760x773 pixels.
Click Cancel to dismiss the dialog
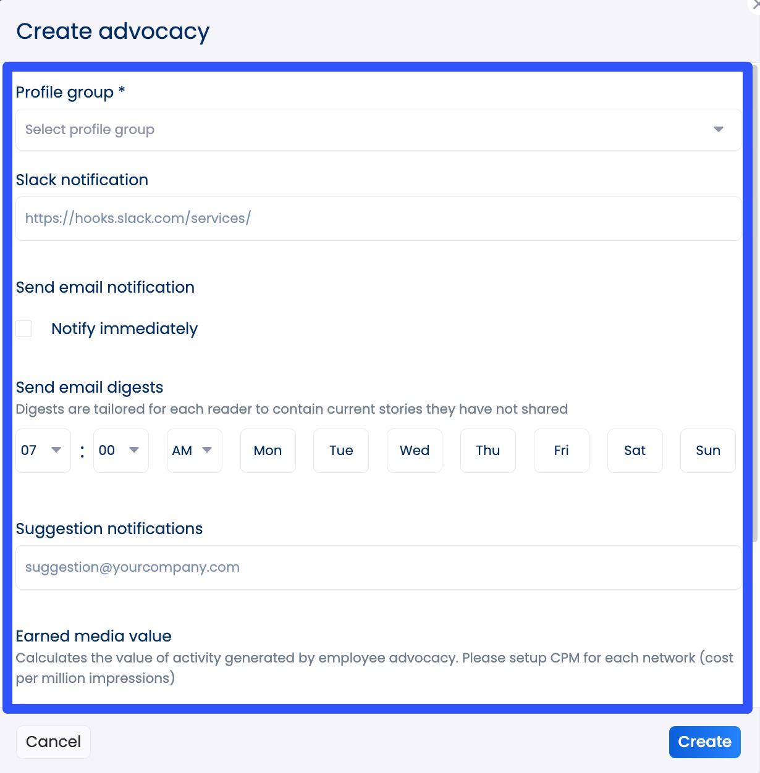[x=53, y=742]
